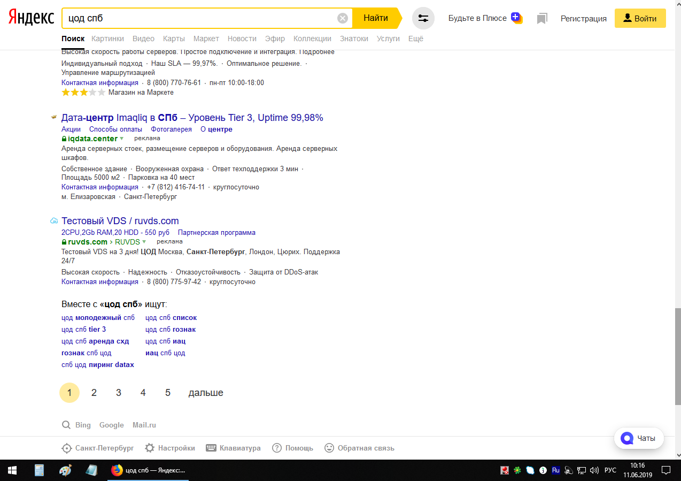Switch to the Эфир tab
The image size is (681, 481).
(x=275, y=39)
